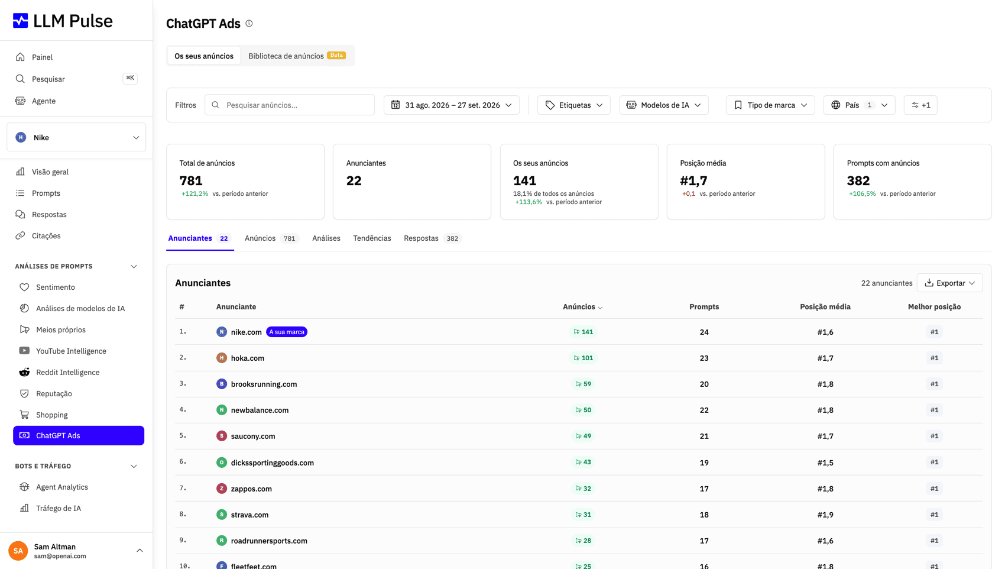Screen dimensions: 1005x569
Task: Switch to Biblioteca de anúncios tab
Action: click(x=297, y=56)
